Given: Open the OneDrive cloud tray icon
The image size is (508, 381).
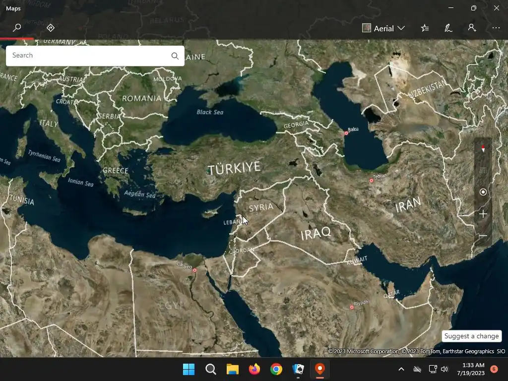Looking at the screenshot, I should (x=417, y=369).
